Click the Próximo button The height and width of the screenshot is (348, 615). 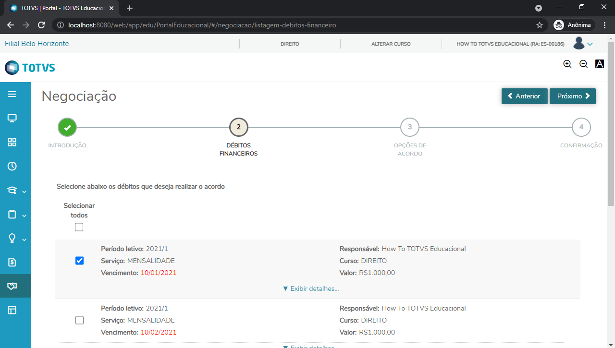(x=573, y=96)
